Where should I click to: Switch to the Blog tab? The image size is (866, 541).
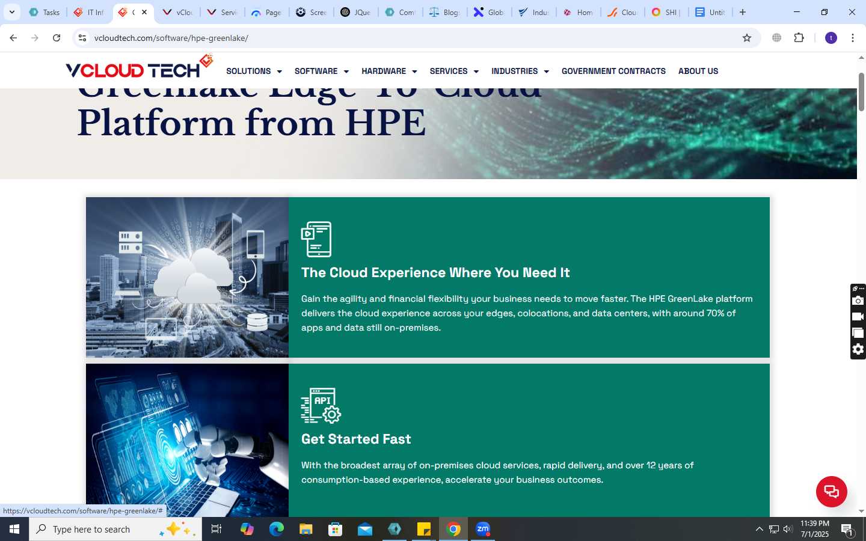[445, 12]
